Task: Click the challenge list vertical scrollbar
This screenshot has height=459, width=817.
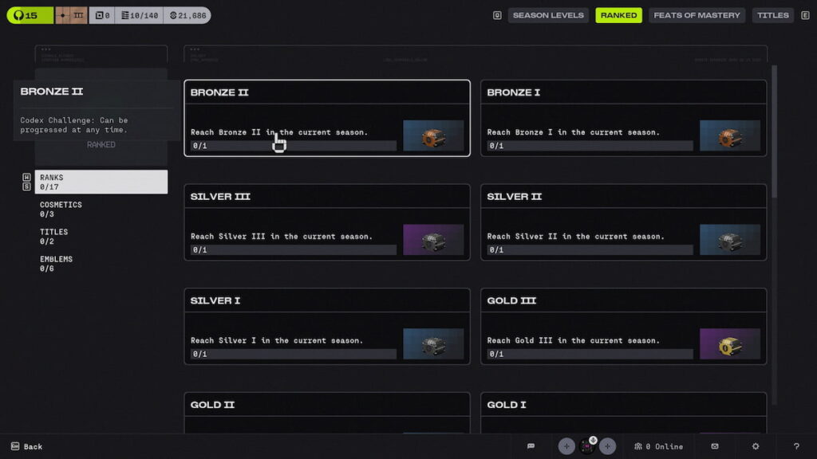Action: click(774, 127)
